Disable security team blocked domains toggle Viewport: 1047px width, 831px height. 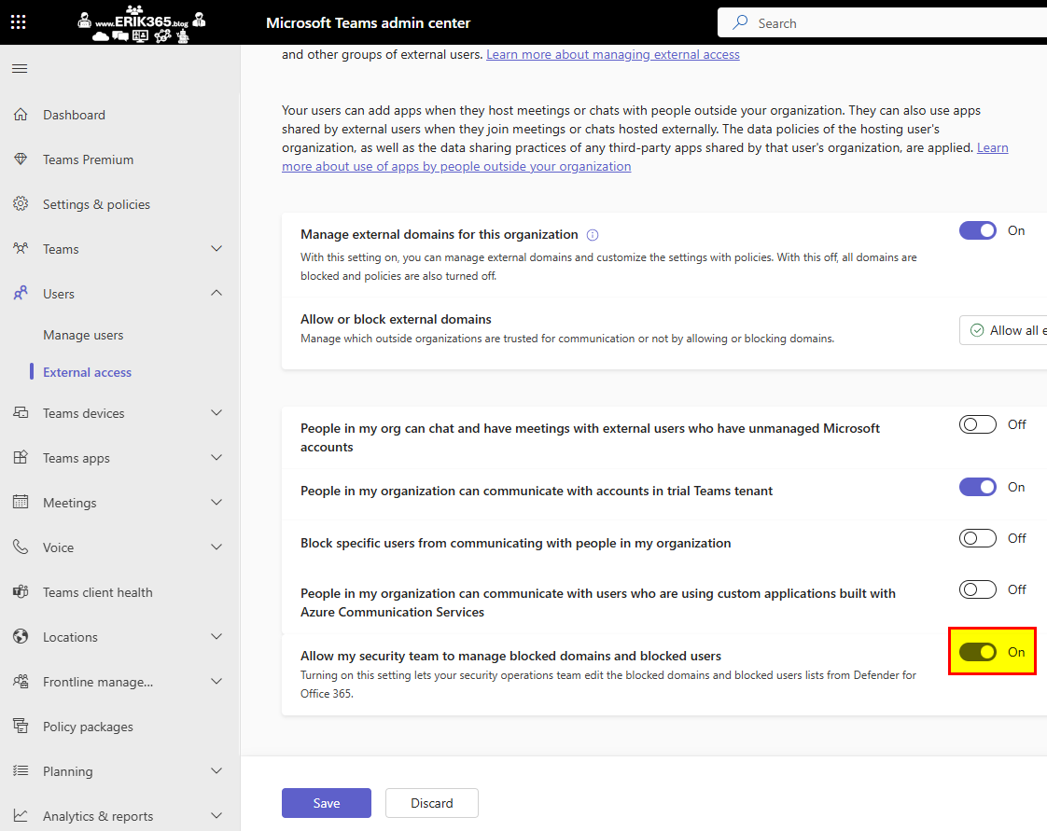(977, 652)
